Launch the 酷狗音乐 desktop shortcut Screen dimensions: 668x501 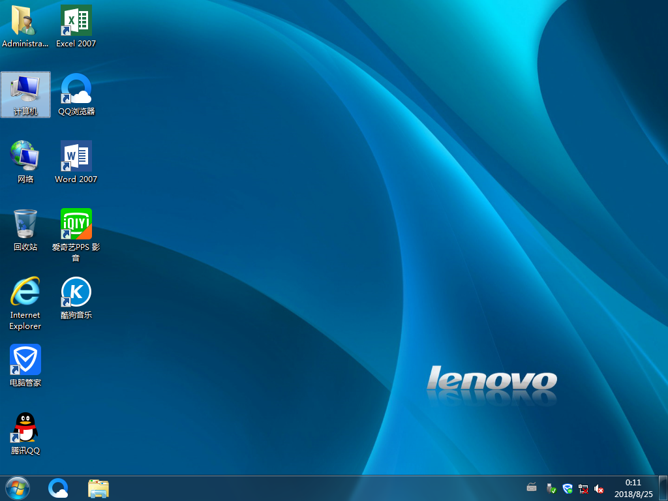point(76,297)
